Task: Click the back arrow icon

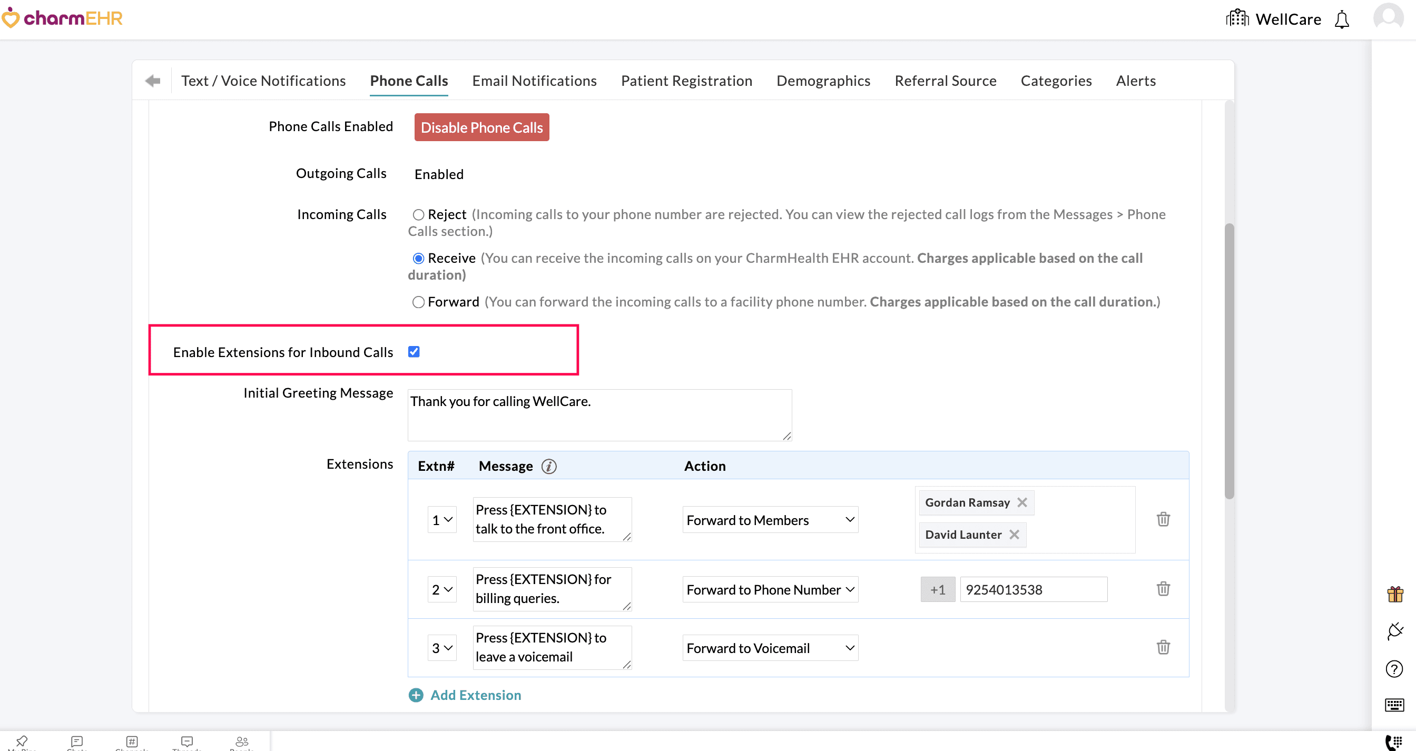Action: (152, 81)
